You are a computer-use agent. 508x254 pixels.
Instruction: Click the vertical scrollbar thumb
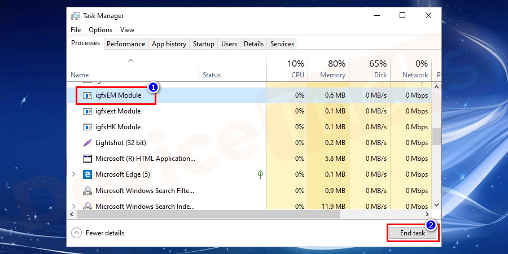point(436,137)
